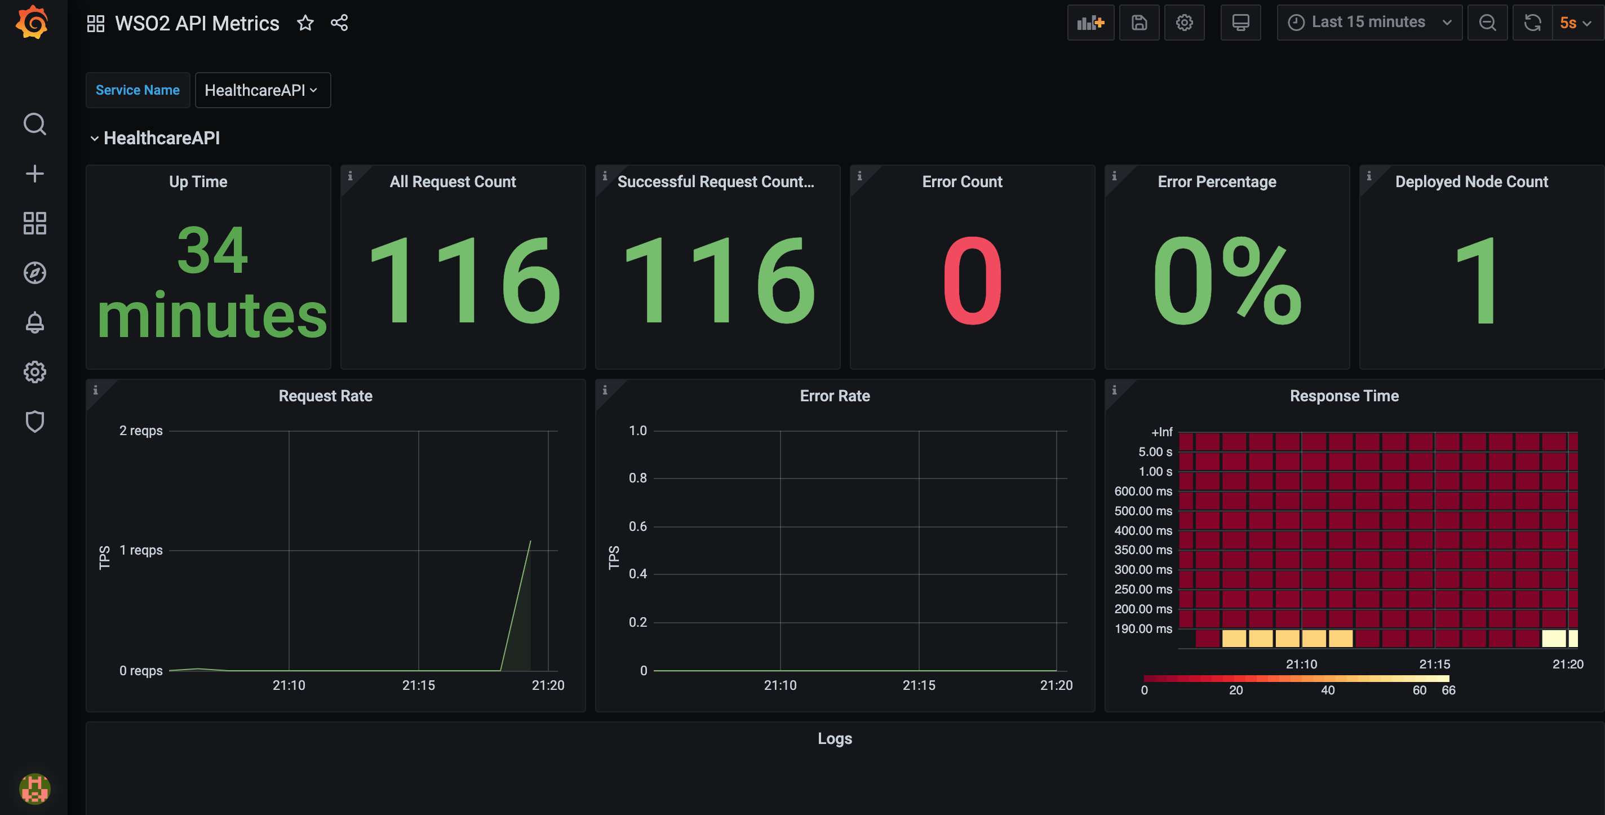This screenshot has width=1605, height=815.
Task: Click the Create plus icon in sidebar
Action: (34, 173)
